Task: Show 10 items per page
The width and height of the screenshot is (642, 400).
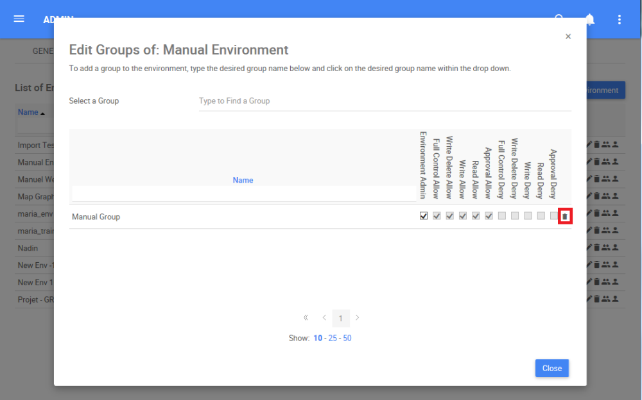Action: [318, 338]
